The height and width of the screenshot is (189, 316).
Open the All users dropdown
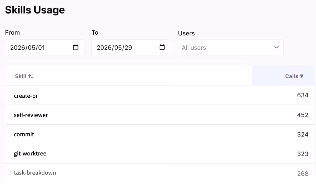(x=231, y=48)
